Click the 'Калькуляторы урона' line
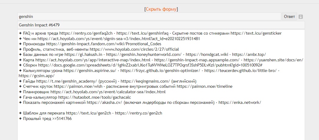This screenshot has height=140, width=319. (x=149, y=70)
